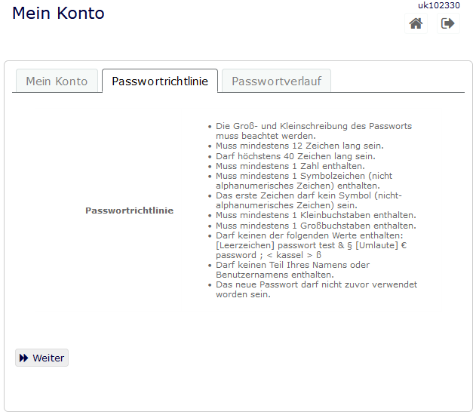This screenshot has height=415, width=476.
Task: Click the mindestens 1 Symbolzeichen rule
Action: (303, 180)
